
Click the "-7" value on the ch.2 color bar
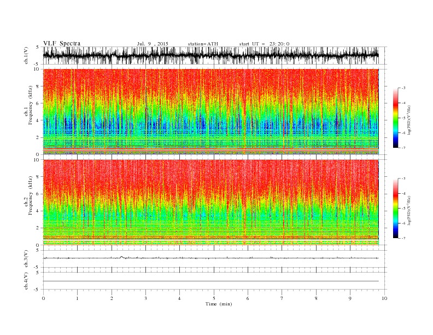coord(403,238)
